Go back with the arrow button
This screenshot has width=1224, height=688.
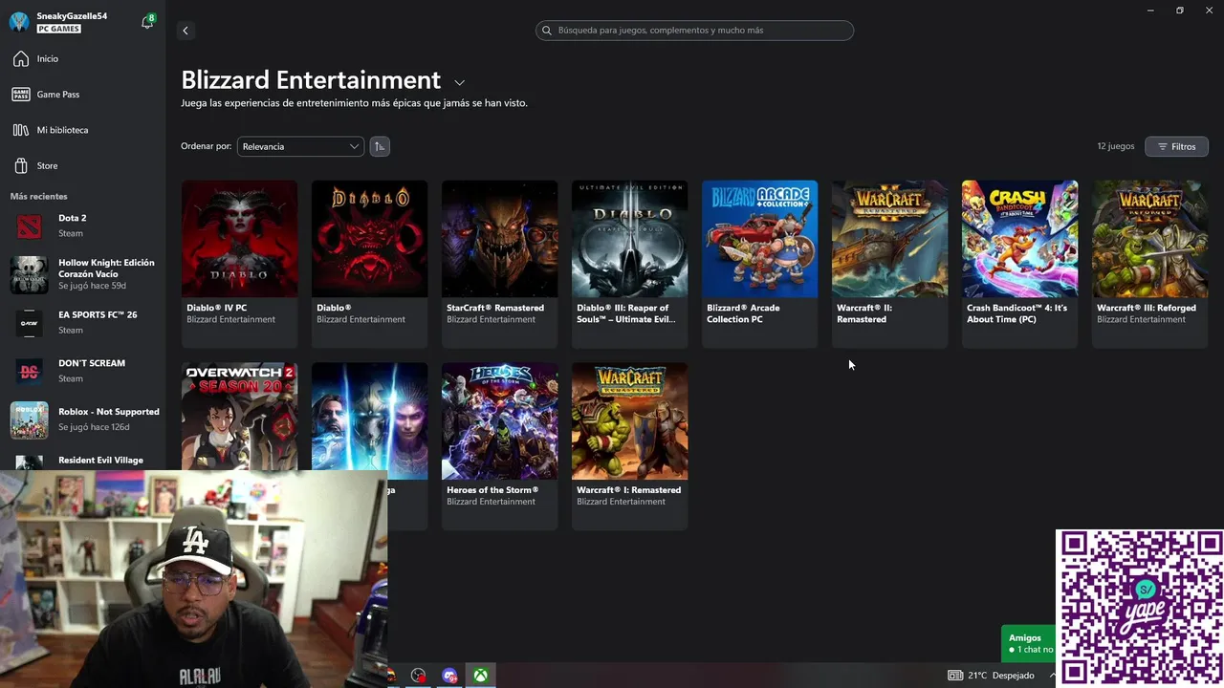[x=186, y=31]
